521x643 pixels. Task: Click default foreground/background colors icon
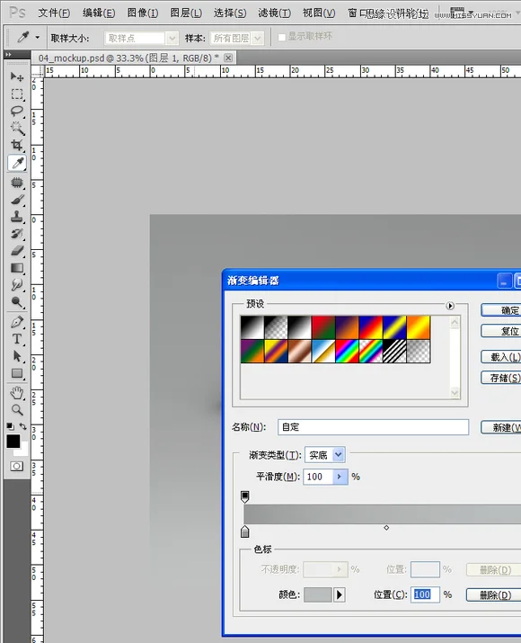pos(10,426)
